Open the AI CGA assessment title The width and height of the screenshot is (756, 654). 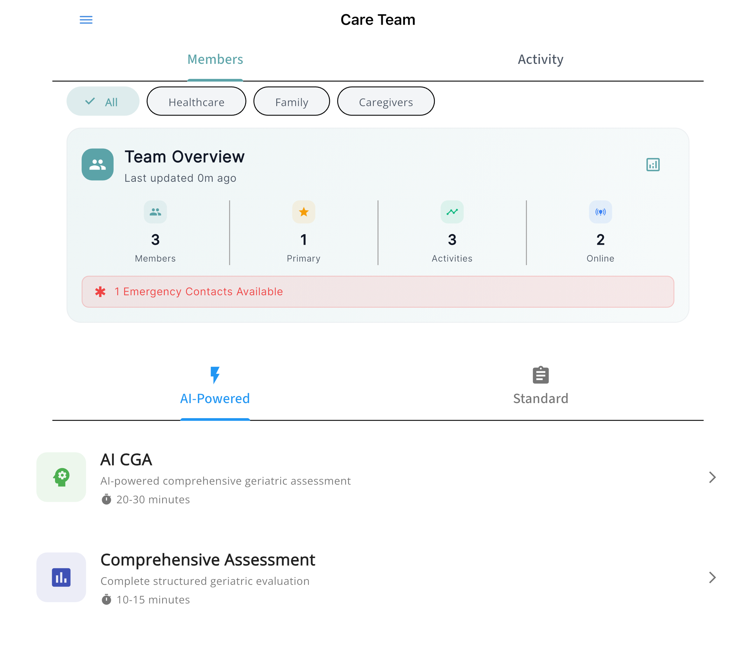(126, 460)
